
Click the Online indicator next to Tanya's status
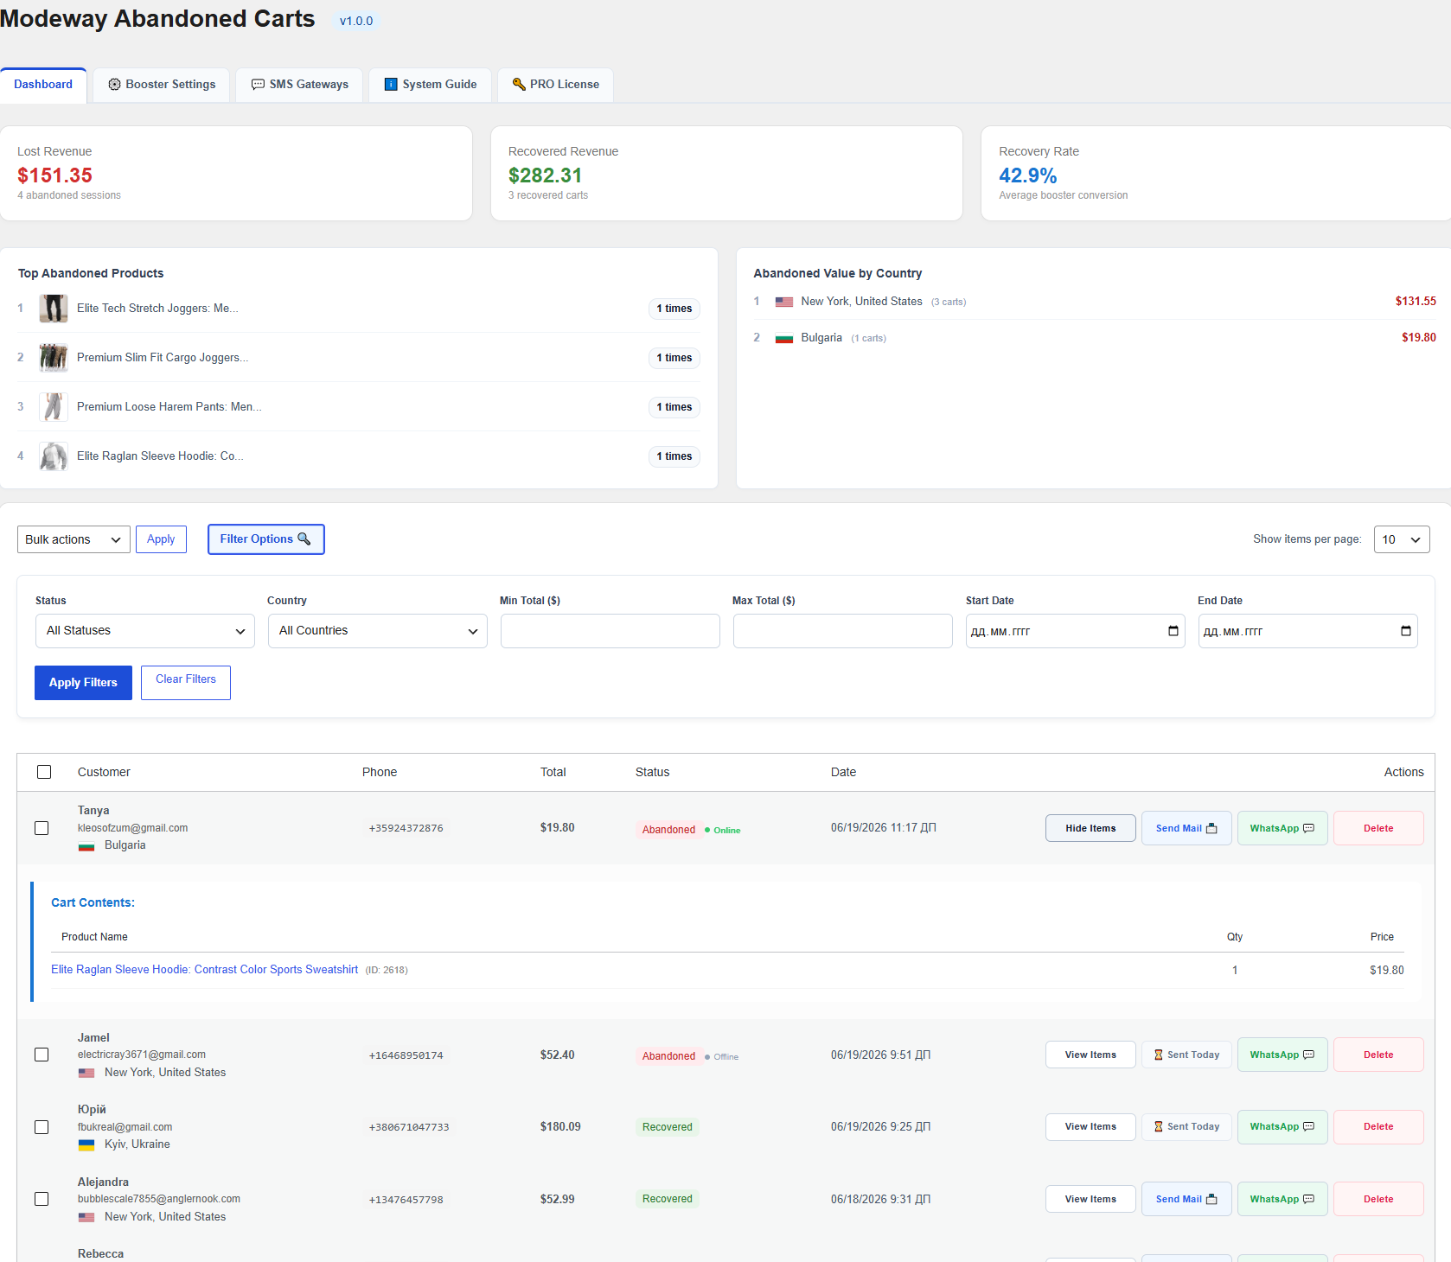pos(722,830)
